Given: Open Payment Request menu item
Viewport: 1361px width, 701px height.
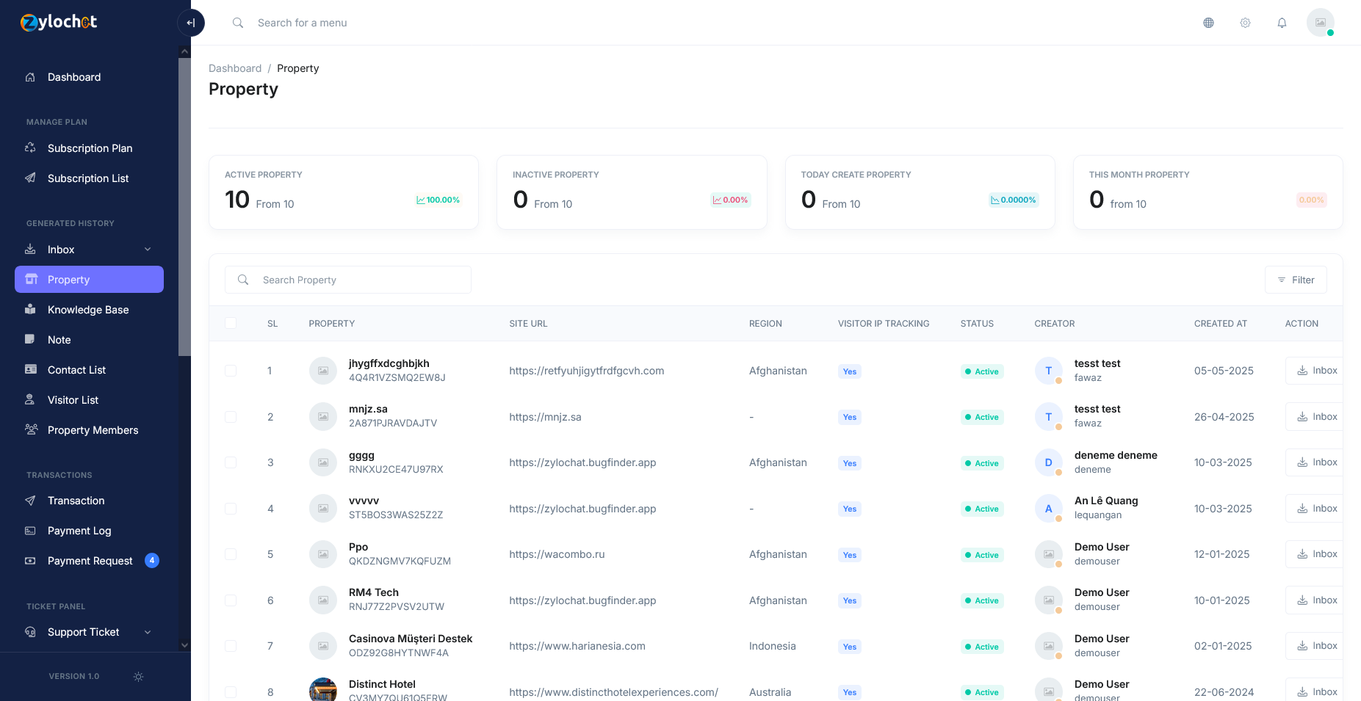Looking at the screenshot, I should pos(89,561).
